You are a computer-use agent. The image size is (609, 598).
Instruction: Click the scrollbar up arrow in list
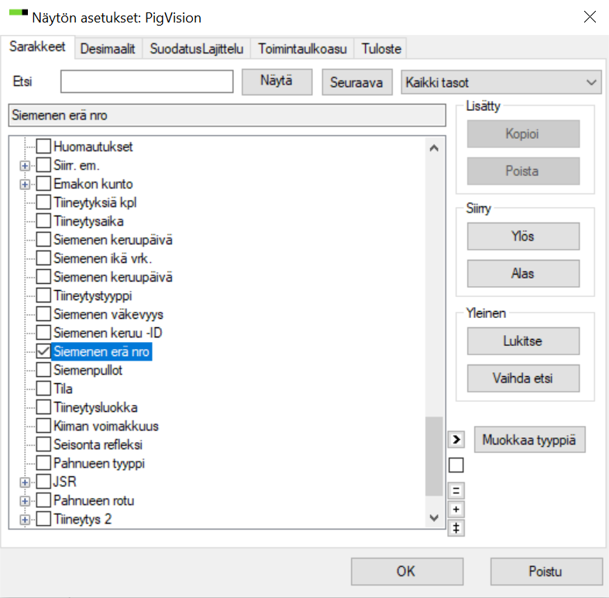click(434, 147)
